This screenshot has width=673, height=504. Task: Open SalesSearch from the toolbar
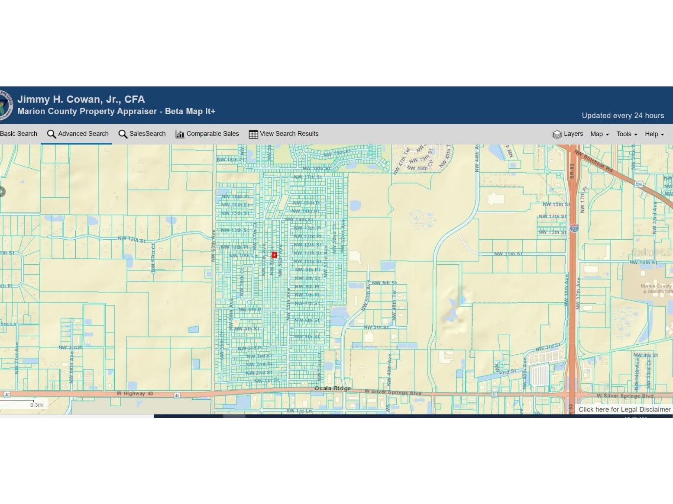pos(148,134)
